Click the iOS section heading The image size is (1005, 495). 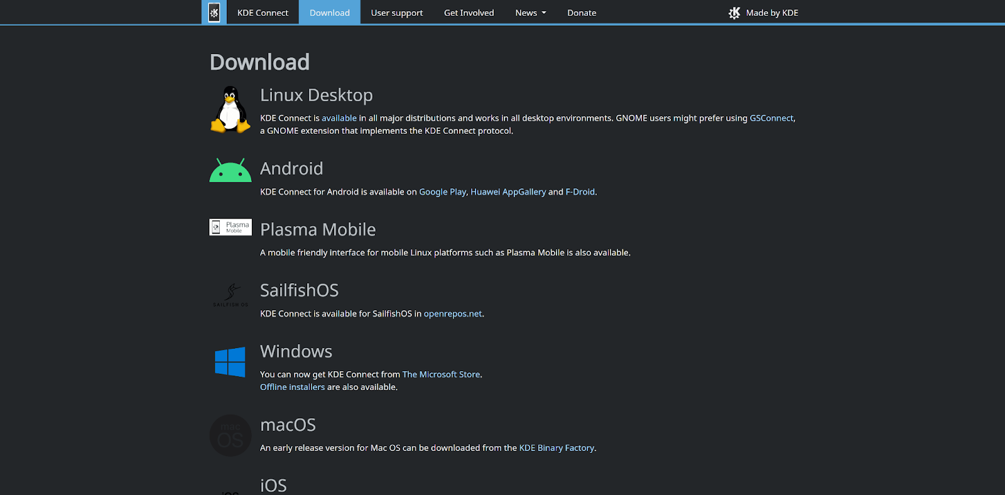tap(273, 486)
